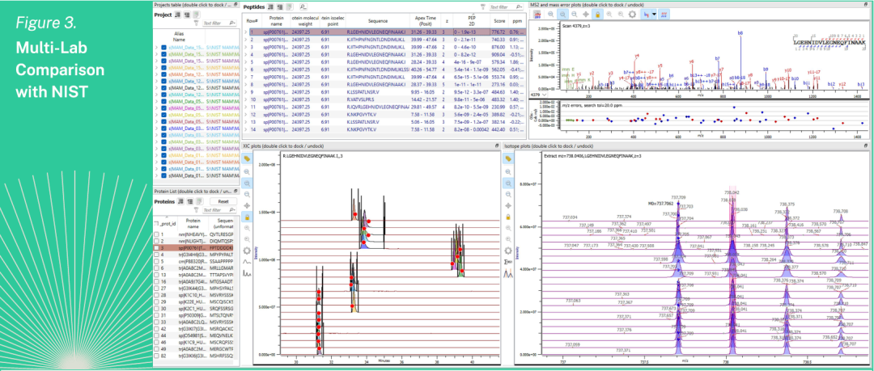Click the label tag icon in XIC plot toolbar
This screenshot has width=874, height=371.
click(247, 158)
